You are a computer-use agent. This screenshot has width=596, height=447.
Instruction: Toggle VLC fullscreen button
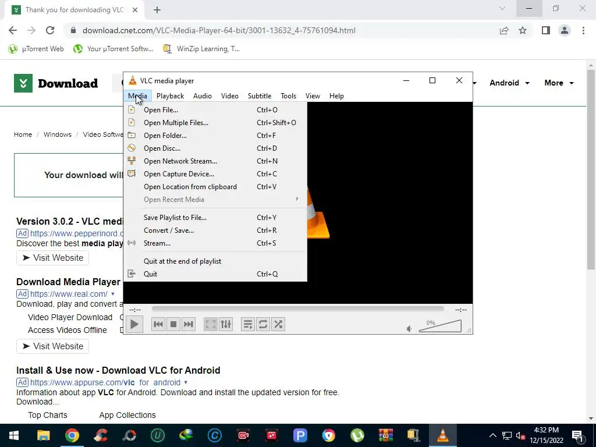click(211, 324)
